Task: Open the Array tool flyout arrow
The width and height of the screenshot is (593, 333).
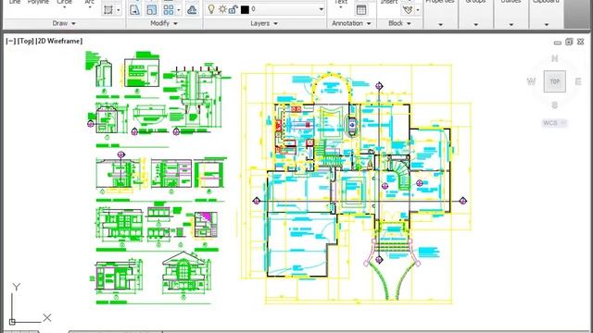Action: [x=179, y=10]
